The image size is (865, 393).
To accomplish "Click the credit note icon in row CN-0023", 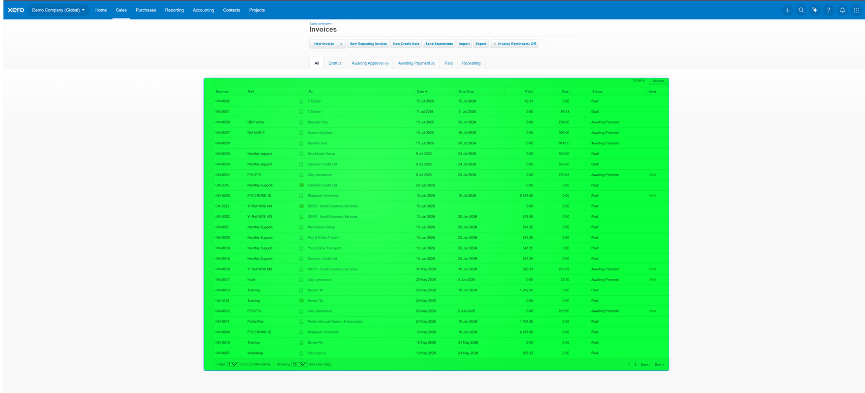I will click(x=301, y=206).
